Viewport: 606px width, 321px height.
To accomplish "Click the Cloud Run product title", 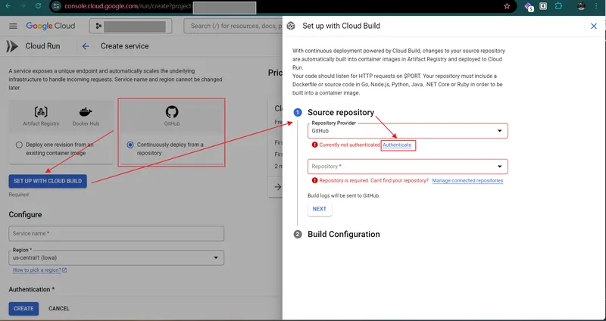I will 42,46.
